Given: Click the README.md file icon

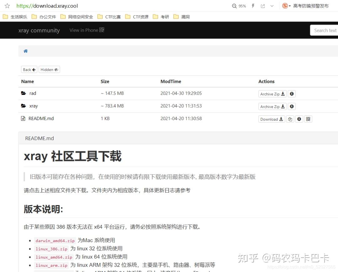Looking at the screenshot, I should coord(23,118).
